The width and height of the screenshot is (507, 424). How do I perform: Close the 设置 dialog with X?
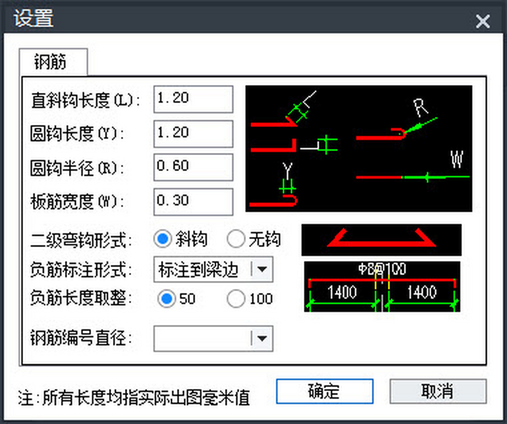(482, 21)
